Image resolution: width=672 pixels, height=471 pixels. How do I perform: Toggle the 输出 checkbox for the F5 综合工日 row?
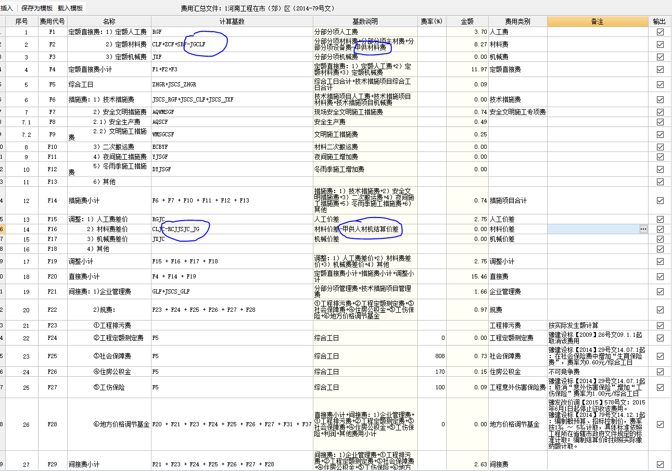(x=660, y=84)
